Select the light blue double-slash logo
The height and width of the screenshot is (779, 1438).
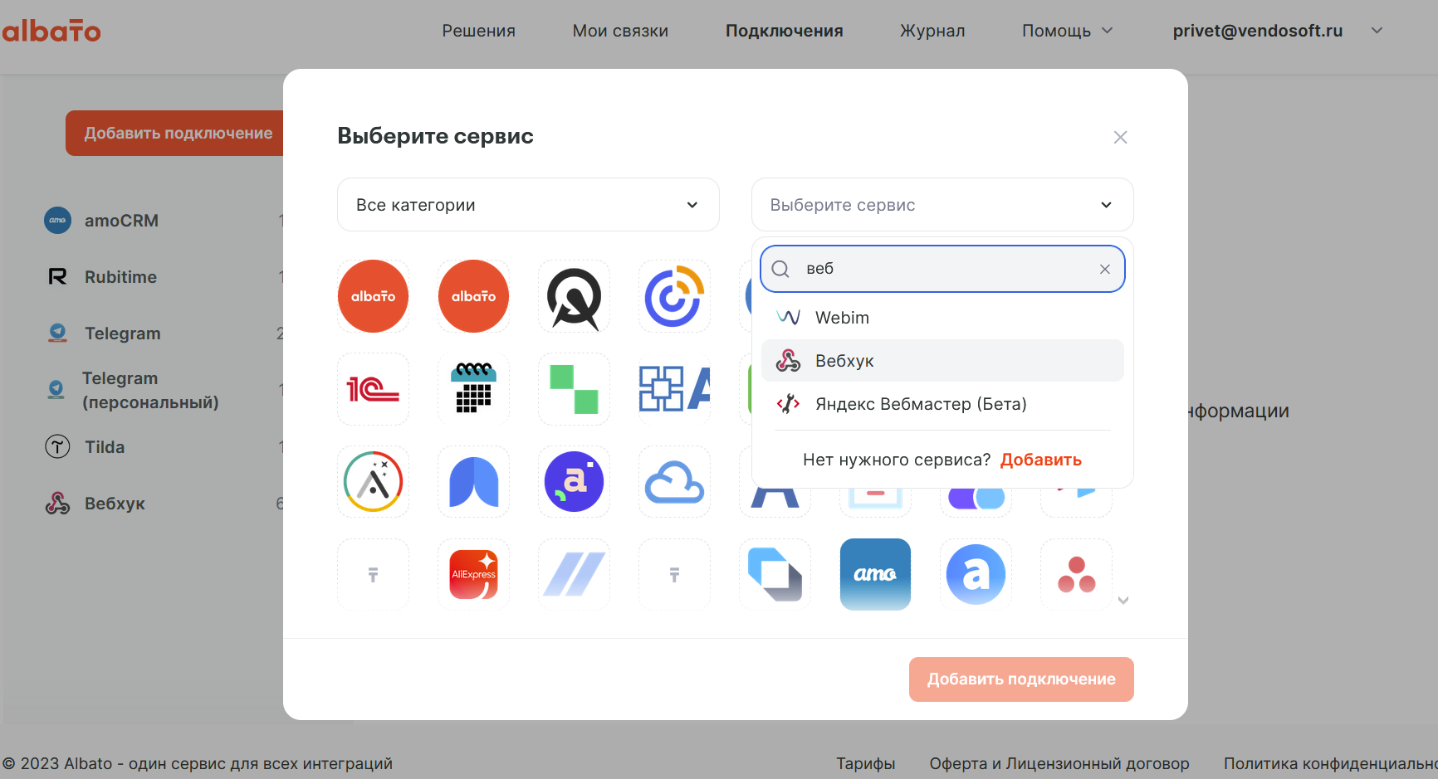coord(574,575)
